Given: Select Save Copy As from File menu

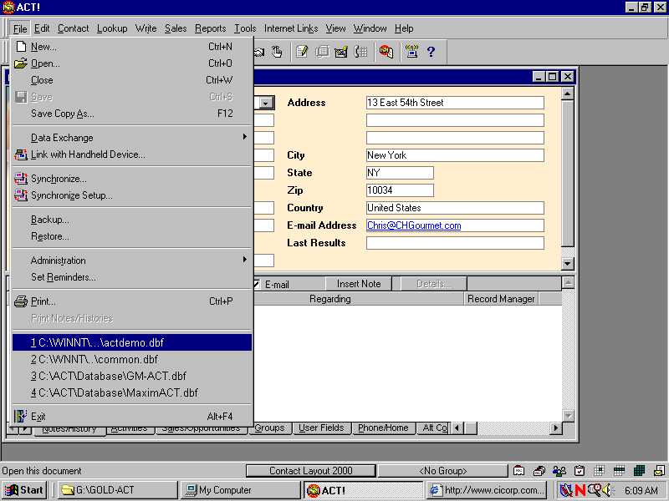Looking at the screenshot, I should (x=132, y=114).
